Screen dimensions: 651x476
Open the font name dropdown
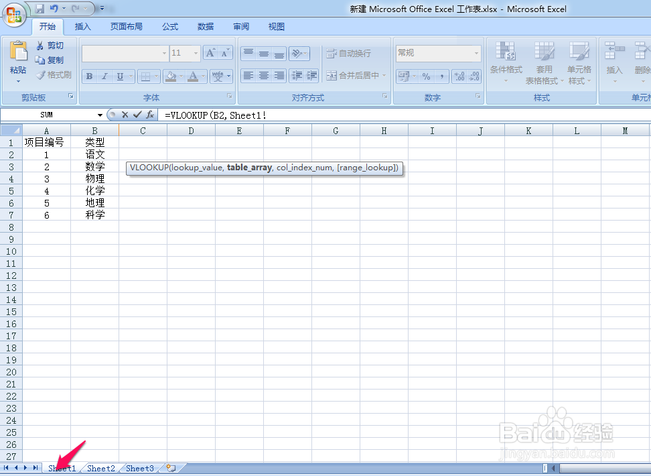(164, 53)
